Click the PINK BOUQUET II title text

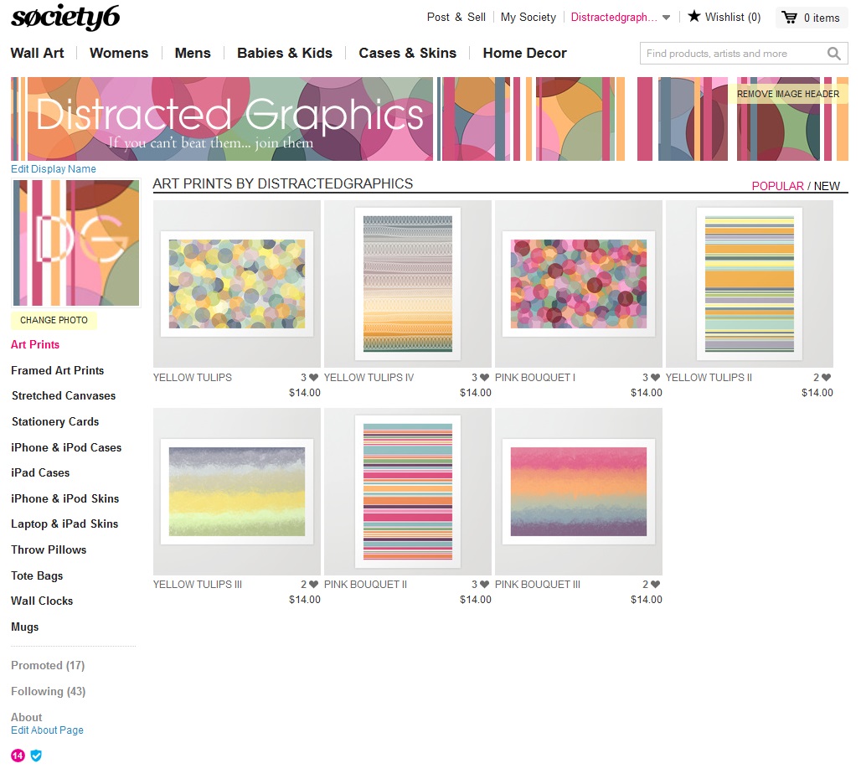365,585
